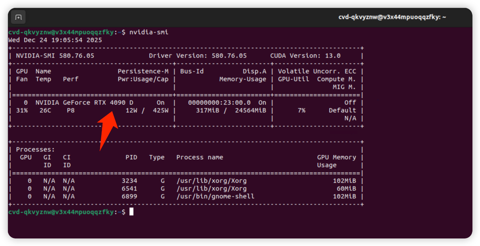Click the performance state P8
Image resolution: width=480 pixels, height=246 pixels.
click(x=71, y=110)
